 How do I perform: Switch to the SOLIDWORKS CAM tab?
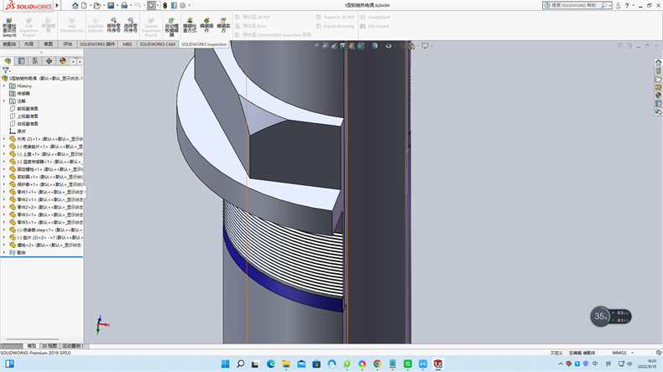[158, 44]
